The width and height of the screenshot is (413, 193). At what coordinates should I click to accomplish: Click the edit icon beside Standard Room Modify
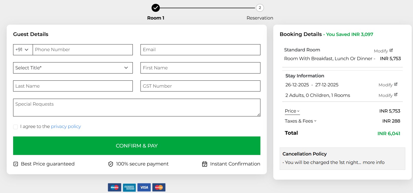point(391,50)
